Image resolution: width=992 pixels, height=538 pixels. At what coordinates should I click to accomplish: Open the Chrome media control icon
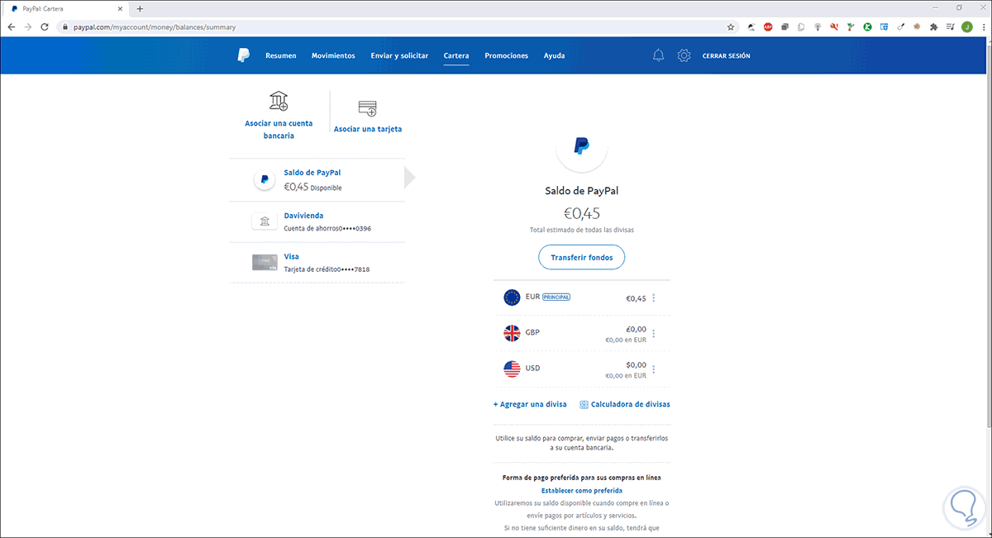pos(950,27)
